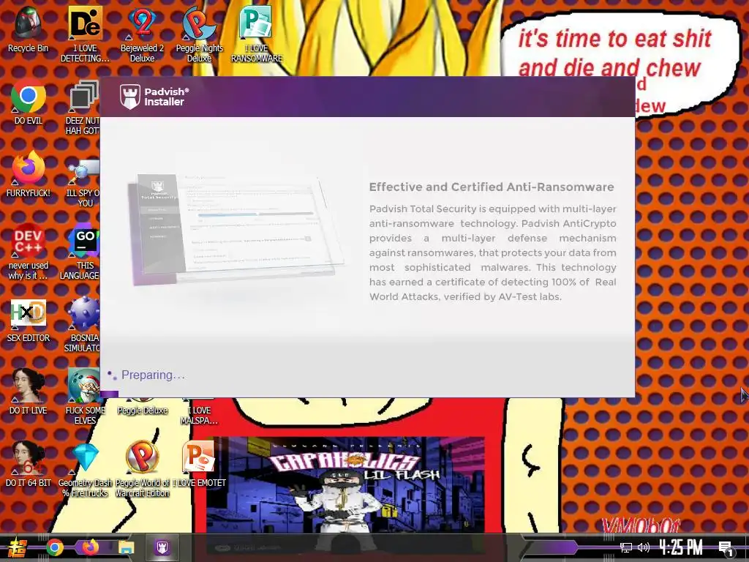Open network status tray icon
The height and width of the screenshot is (562, 749).
tap(625, 547)
